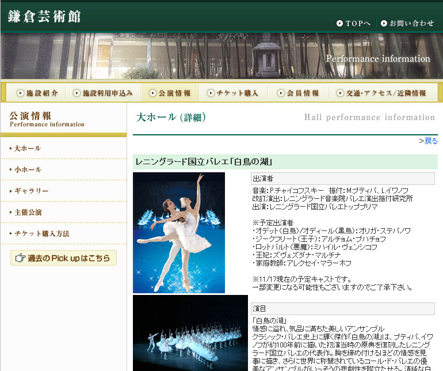Click text ジークフリート（王子）:アルチョム・プハチョフ

coord(319,239)
